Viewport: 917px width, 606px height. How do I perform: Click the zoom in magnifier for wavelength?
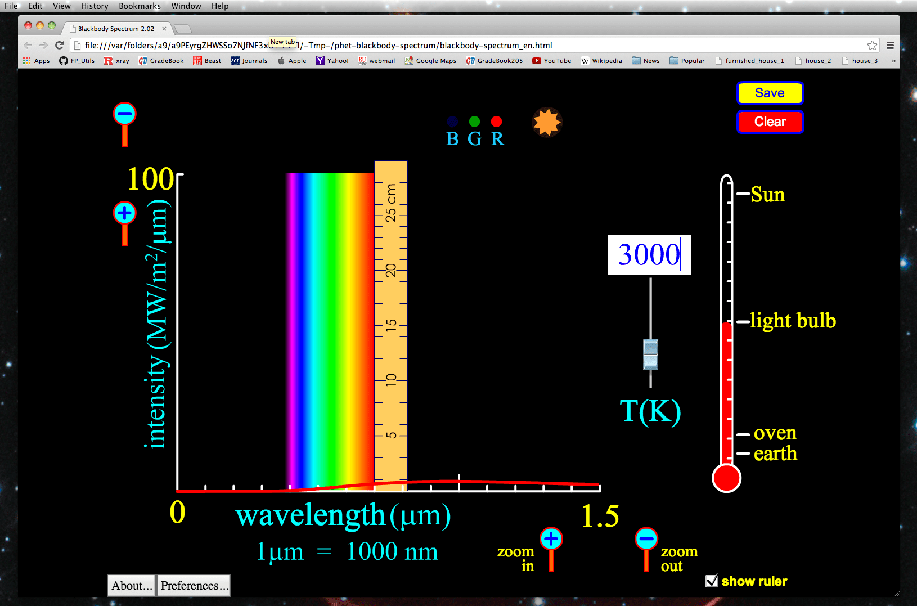click(x=550, y=538)
